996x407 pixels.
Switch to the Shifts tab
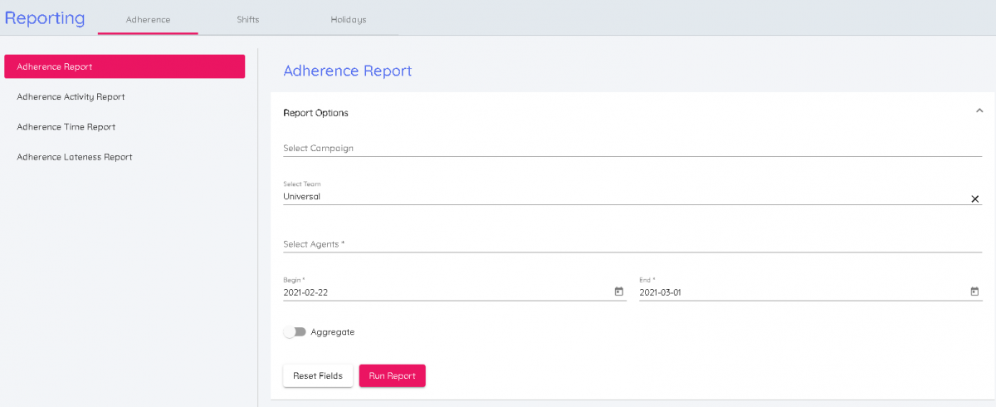[248, 19]
